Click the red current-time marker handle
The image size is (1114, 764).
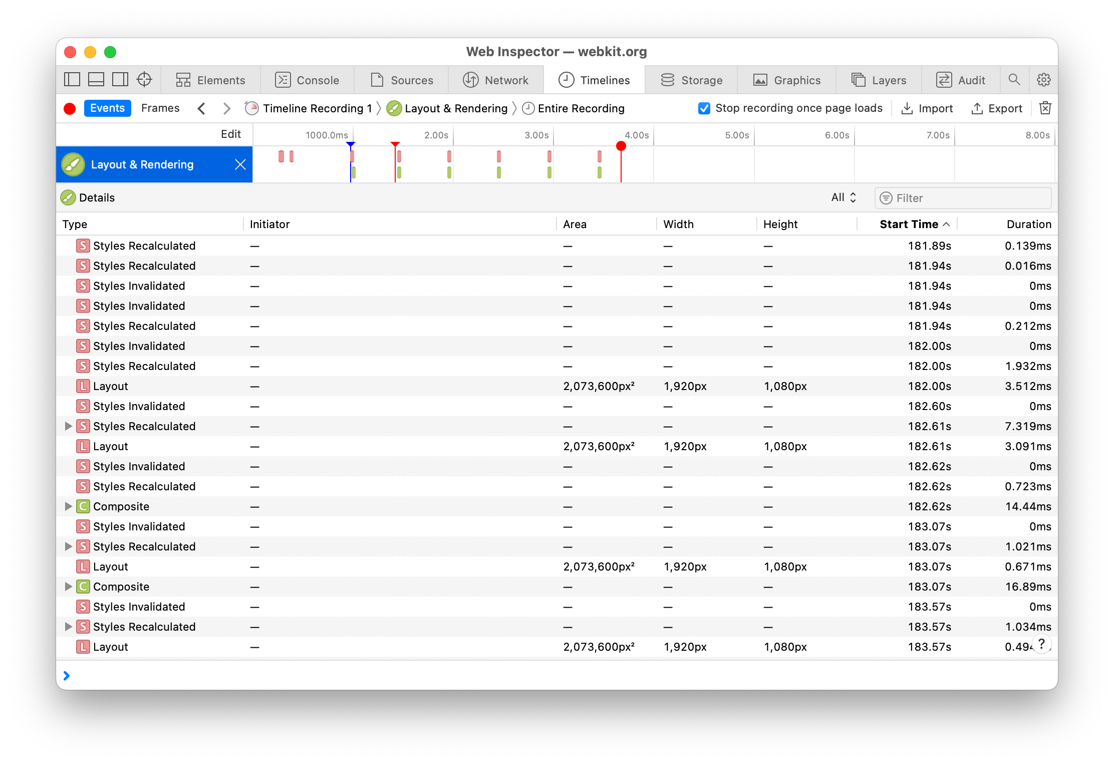coord(621,146)
